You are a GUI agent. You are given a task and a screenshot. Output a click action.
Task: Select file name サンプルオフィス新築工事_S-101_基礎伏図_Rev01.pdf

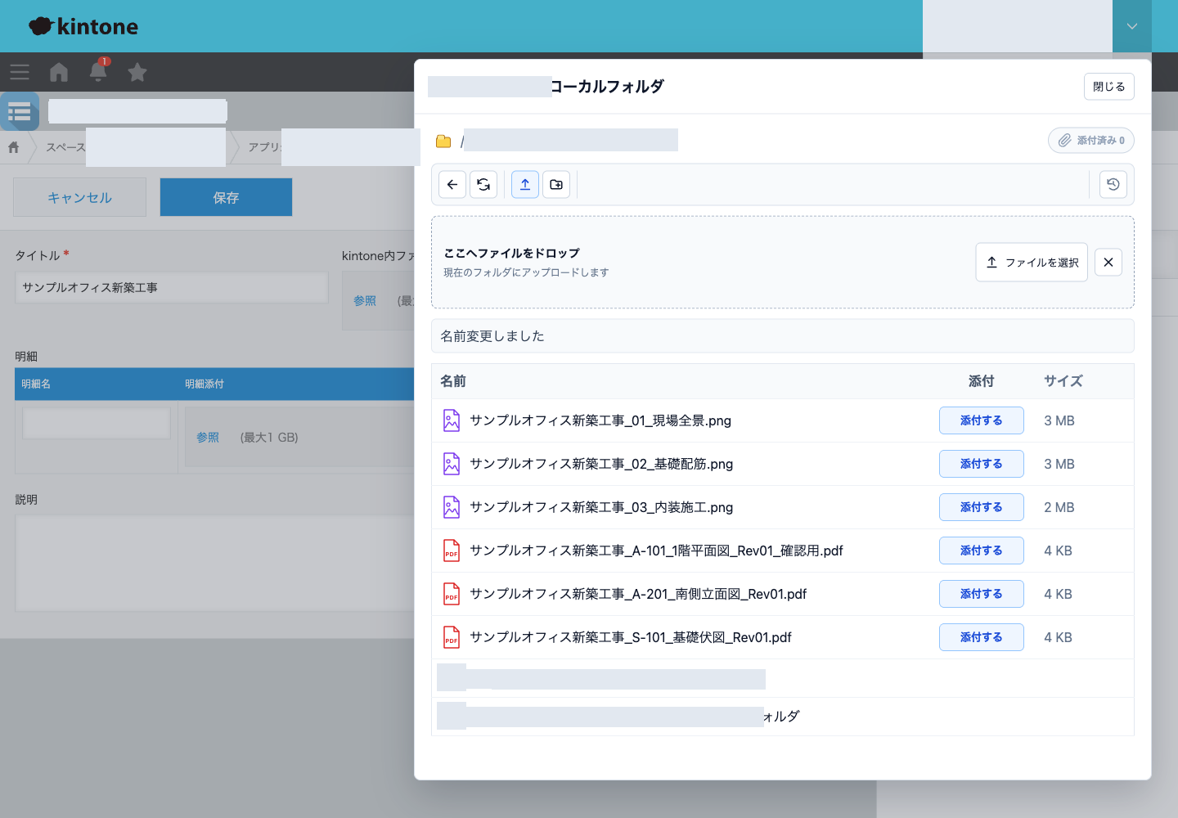(631, 637)
